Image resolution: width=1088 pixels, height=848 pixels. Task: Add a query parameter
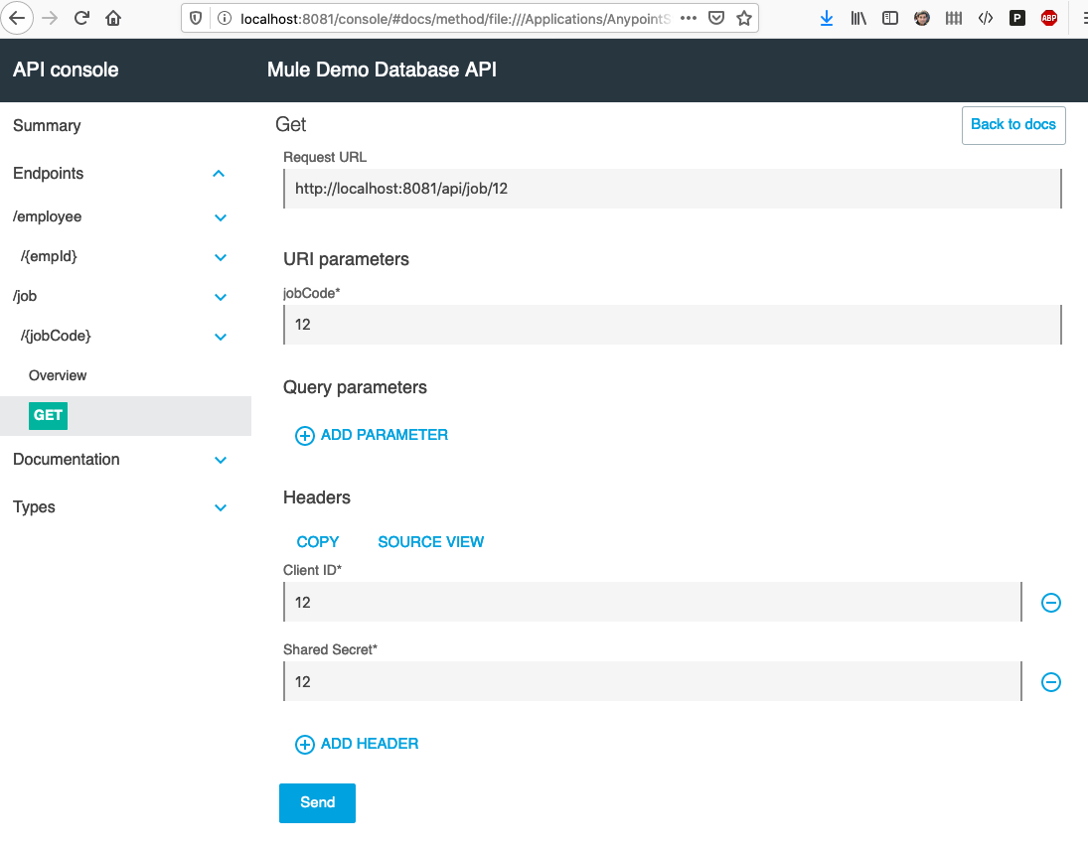(x=372, y=436)
